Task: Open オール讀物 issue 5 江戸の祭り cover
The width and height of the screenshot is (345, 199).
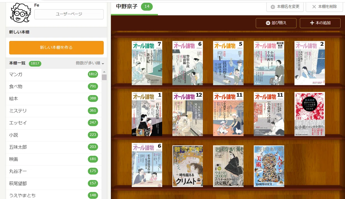Action: (228, 63)
